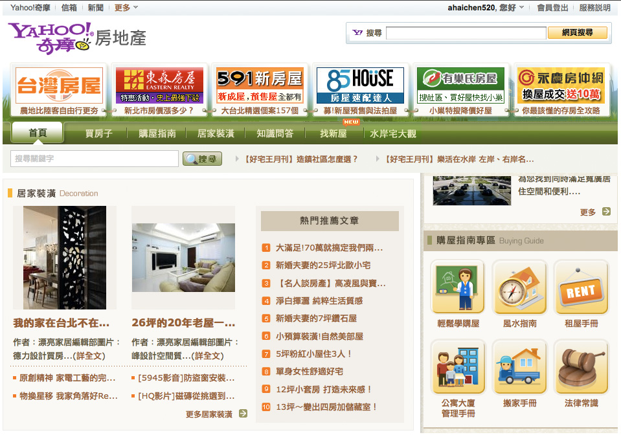
Task: Open 【好宅王月刊】樂活在水岸 link
Action: pyautogui.click(x=459, y=159)
